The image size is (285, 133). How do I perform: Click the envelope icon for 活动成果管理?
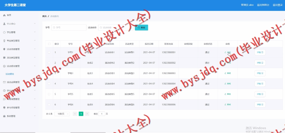tap(4, 82)
